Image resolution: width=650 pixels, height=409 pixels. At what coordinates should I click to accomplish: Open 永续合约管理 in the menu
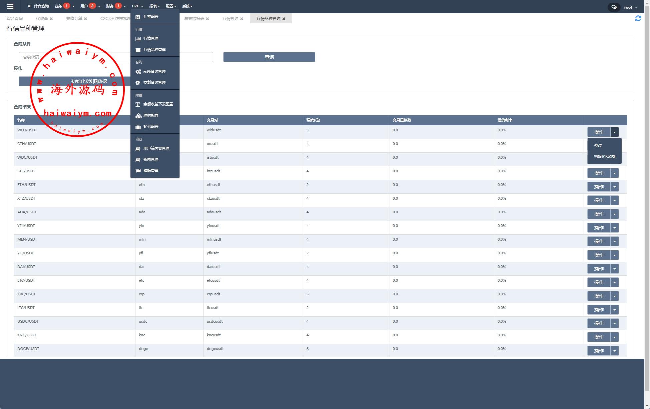pos(154,71)
